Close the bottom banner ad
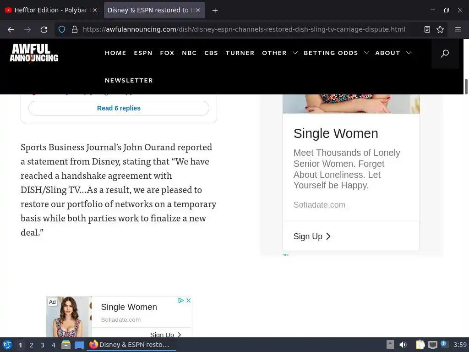This screenshot has width=469, height=352. 188,301
